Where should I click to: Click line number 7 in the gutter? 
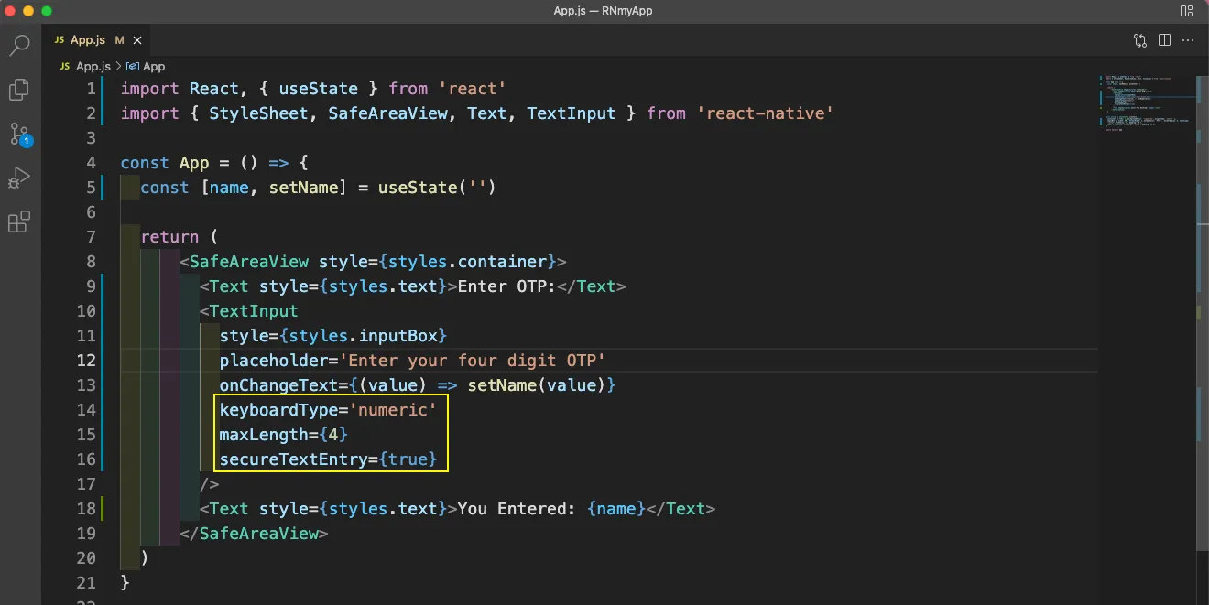pyautogui.click(x=90, y=237)
